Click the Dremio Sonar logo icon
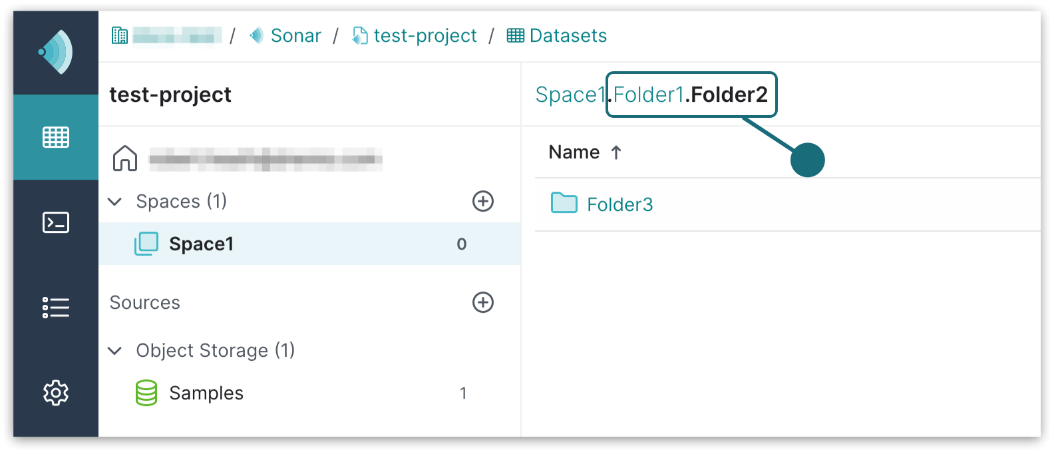The height and width of the screenshot is (454, 1054). click(x=56, y=52)
